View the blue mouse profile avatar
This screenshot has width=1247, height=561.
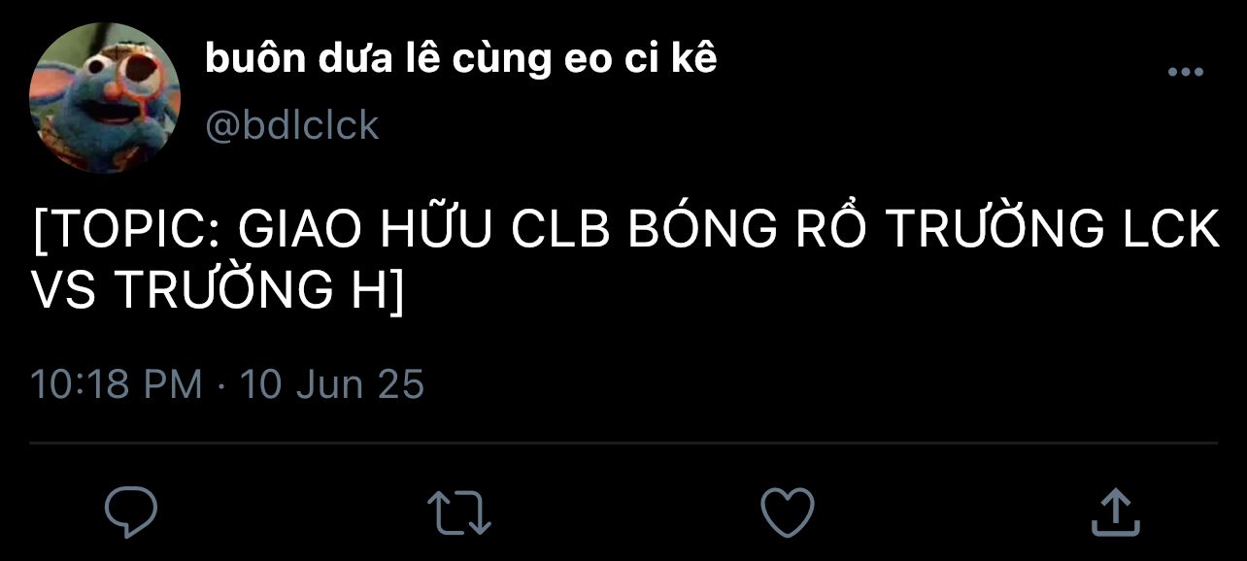tap(105, 97)
